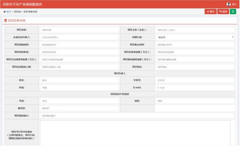
Task: Focus the 姓名 input field
Action: pos(79,80)
